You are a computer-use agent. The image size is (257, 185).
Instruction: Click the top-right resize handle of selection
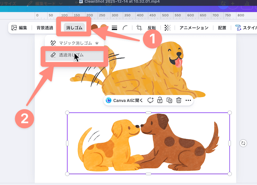pos(230,113)
